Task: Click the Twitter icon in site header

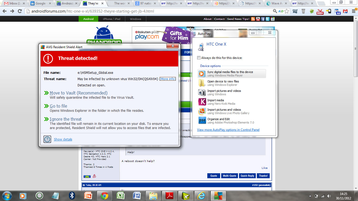Action: coord(268,19)
